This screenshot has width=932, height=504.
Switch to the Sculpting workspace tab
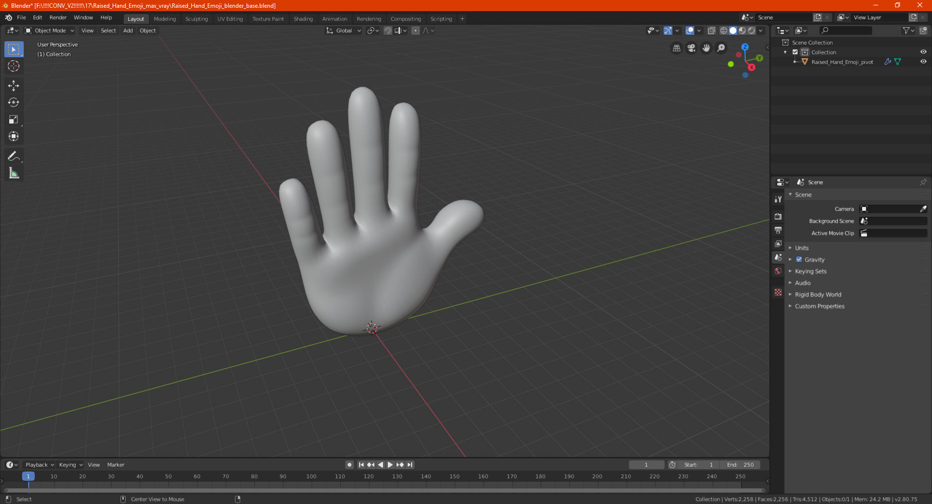click(x=196, y=19)
